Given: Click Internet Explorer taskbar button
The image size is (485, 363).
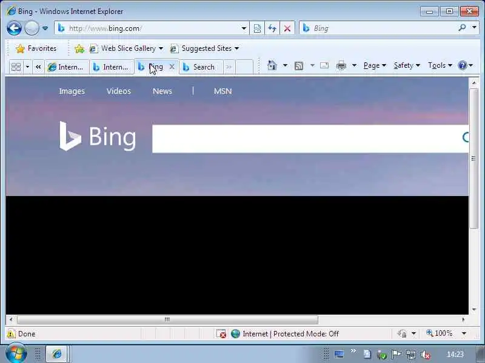Looking at the screenshot, I should (56, 354).
